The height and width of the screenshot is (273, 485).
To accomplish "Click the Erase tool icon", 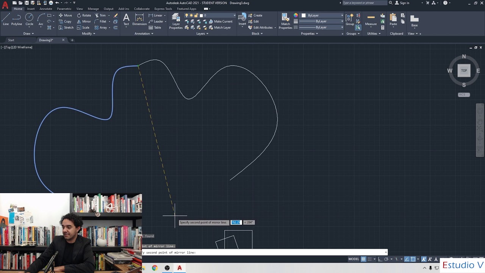I will (x=116, y=16).
